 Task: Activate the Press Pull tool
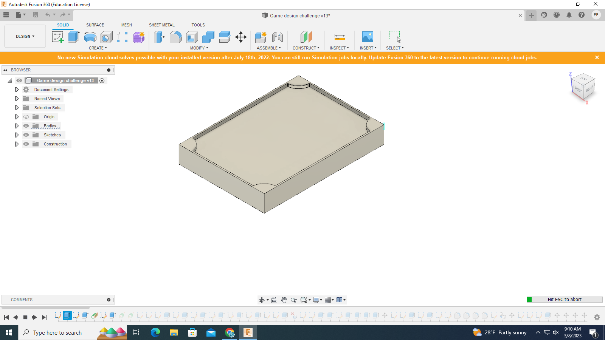click(x=159, y=37)
